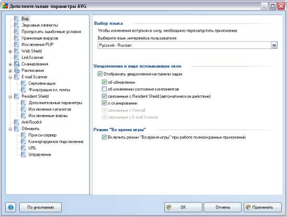Select Исключения PUP in the tree
The width and height of the screenshot is (287, 217).
pyautogui.click(x=38, y=45)
